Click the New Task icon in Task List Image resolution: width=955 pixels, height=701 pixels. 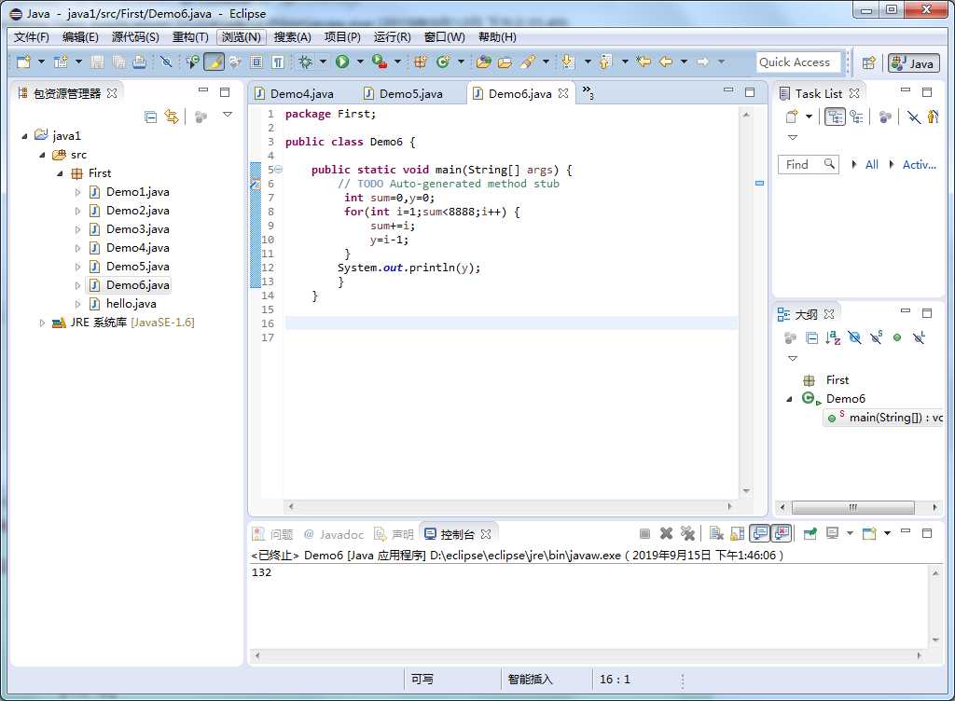[792, 117]
